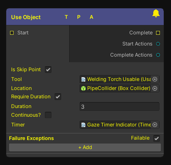This screenshot has width=171, height=165.
Task: Uncheck the Require Duration checkbox
Action: (58, 97)
